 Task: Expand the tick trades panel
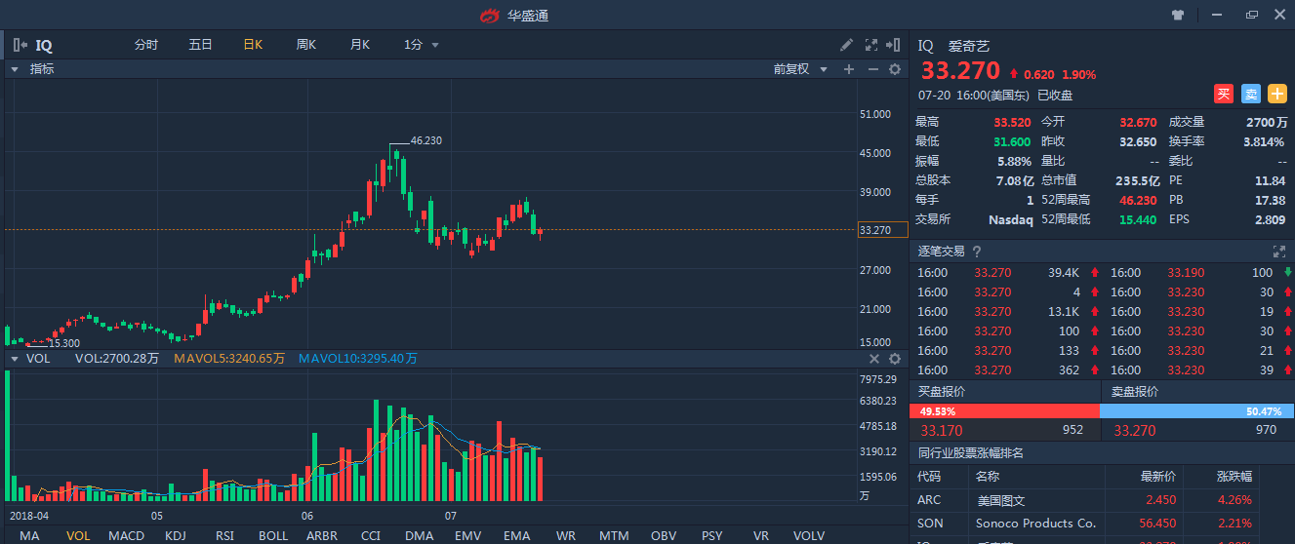tap(1278, 252)
